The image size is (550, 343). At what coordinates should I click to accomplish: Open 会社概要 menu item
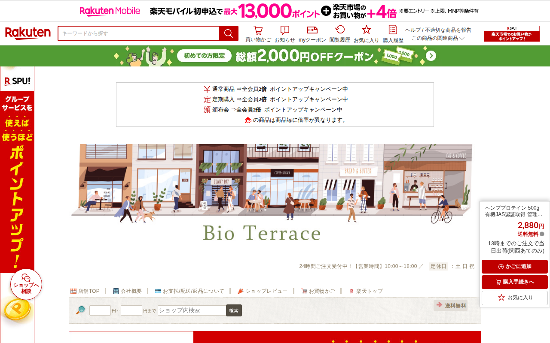click(x=127, y=291)
